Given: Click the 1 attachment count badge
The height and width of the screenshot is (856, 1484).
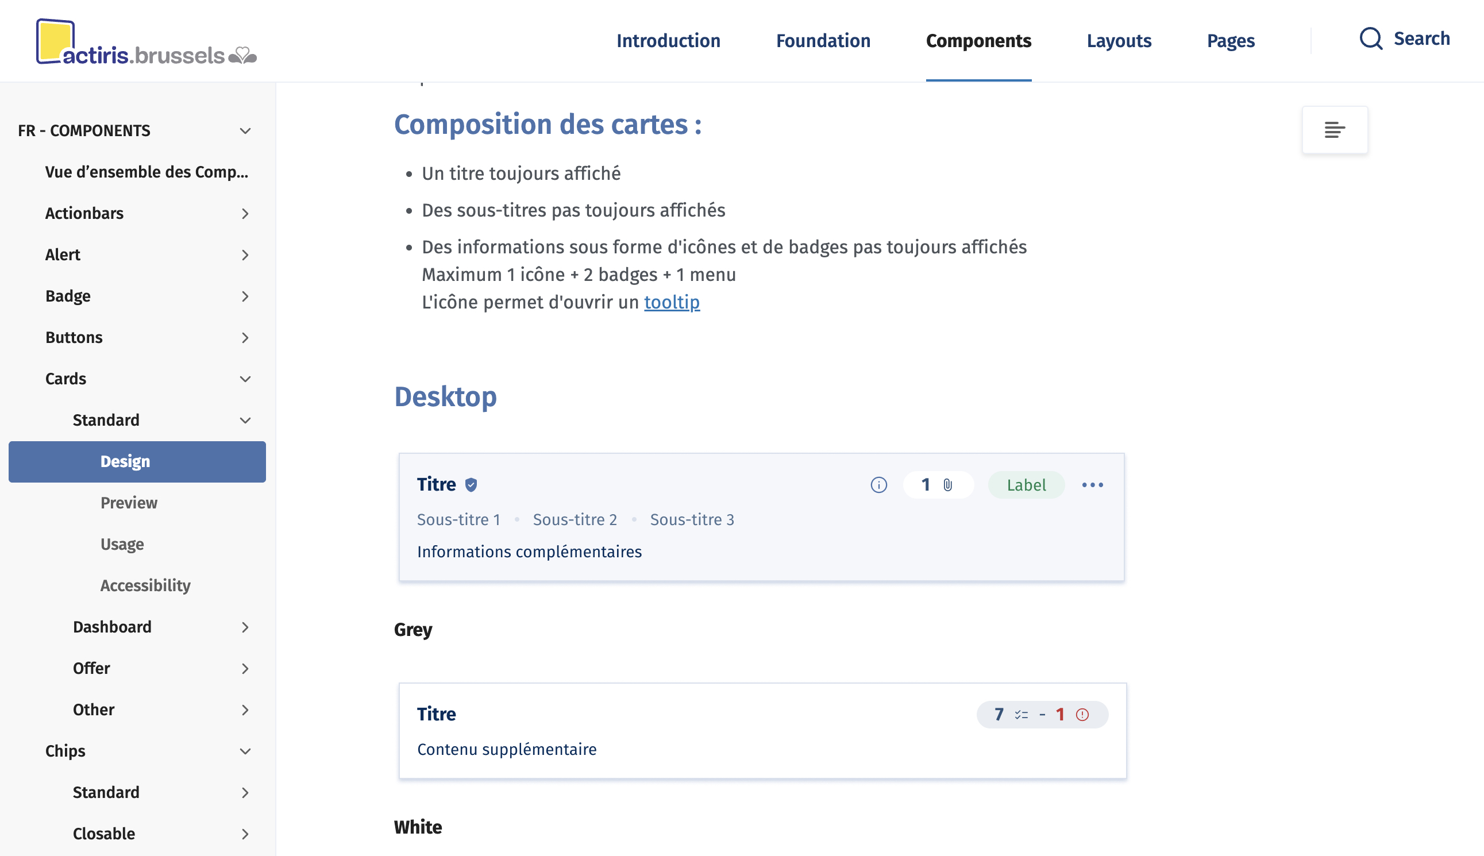Looking at the screenshot, I should point(938,485).
